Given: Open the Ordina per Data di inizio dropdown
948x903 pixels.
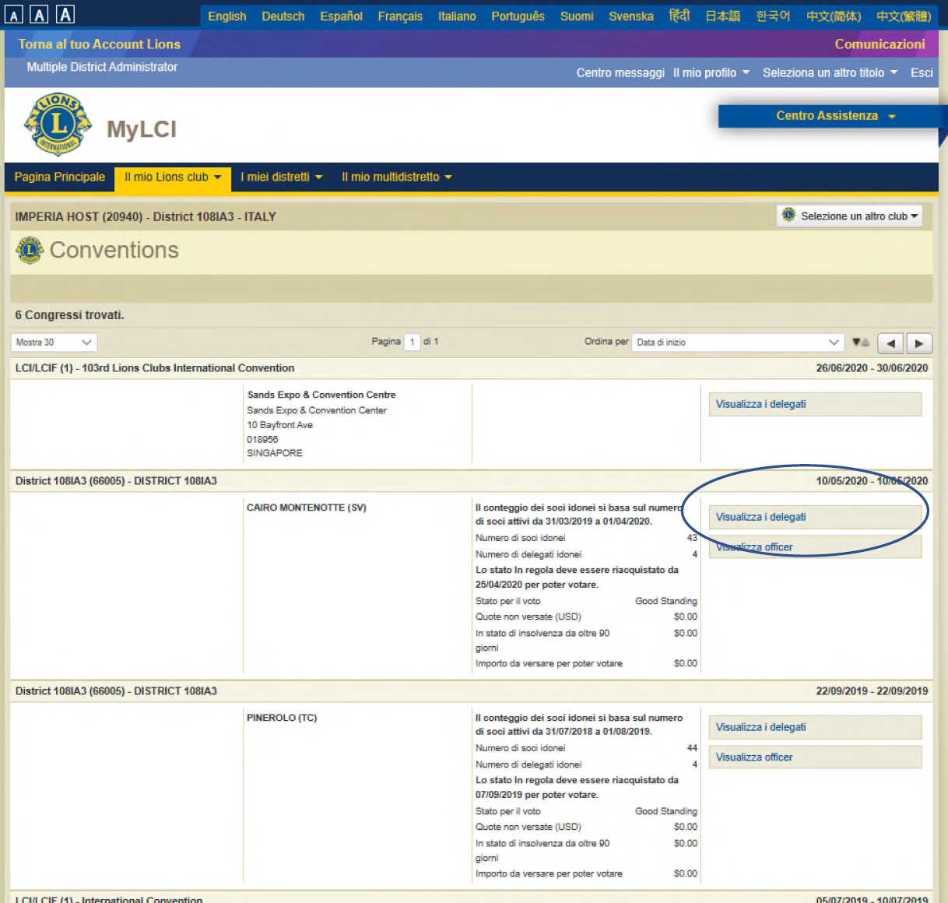Looking at the screenshot, I should click(x=738, y=343).
